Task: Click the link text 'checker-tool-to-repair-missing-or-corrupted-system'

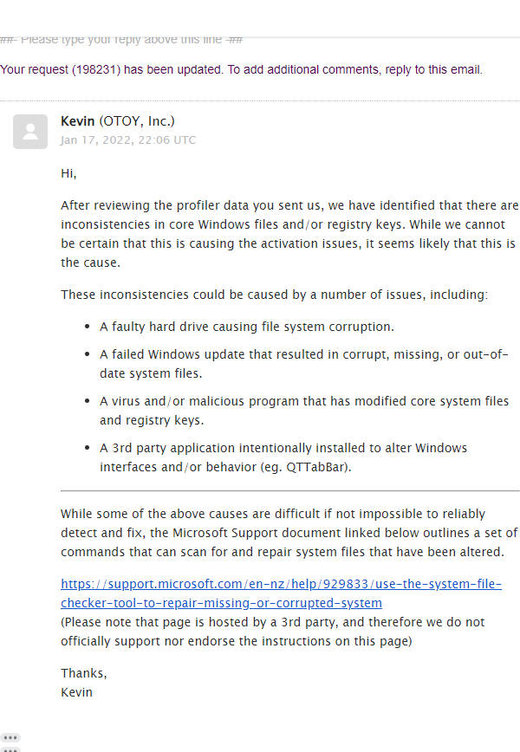Action: (221, 603)
